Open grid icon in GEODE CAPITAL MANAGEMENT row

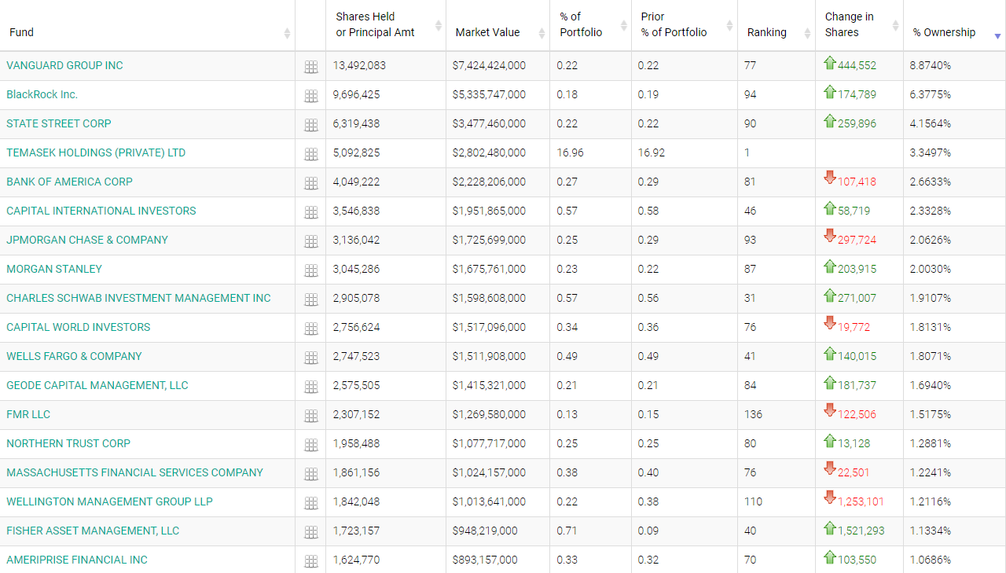click(x=311, y=387)
